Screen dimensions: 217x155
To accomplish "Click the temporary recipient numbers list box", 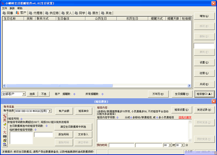I will [21, 138].
